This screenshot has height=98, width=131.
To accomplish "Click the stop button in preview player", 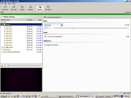I will (x=2, y=66).
